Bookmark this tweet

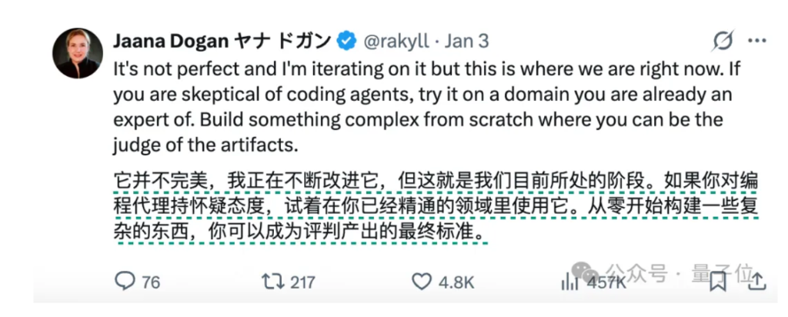pos(718,282)
